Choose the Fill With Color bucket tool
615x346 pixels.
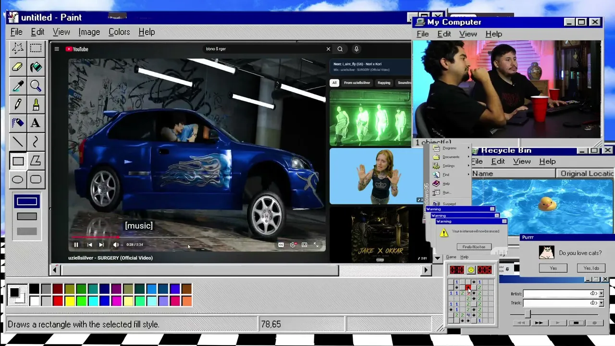click(x=36, y=67)
